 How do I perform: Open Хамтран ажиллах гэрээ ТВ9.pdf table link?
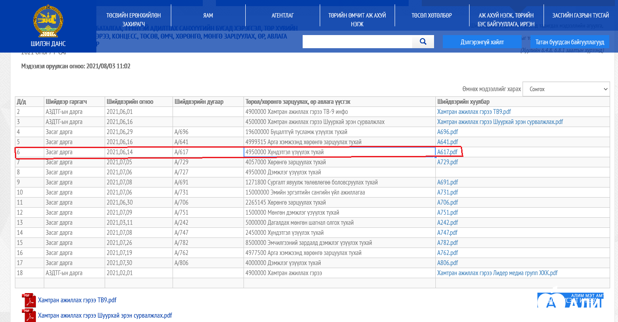pos(474,112)
